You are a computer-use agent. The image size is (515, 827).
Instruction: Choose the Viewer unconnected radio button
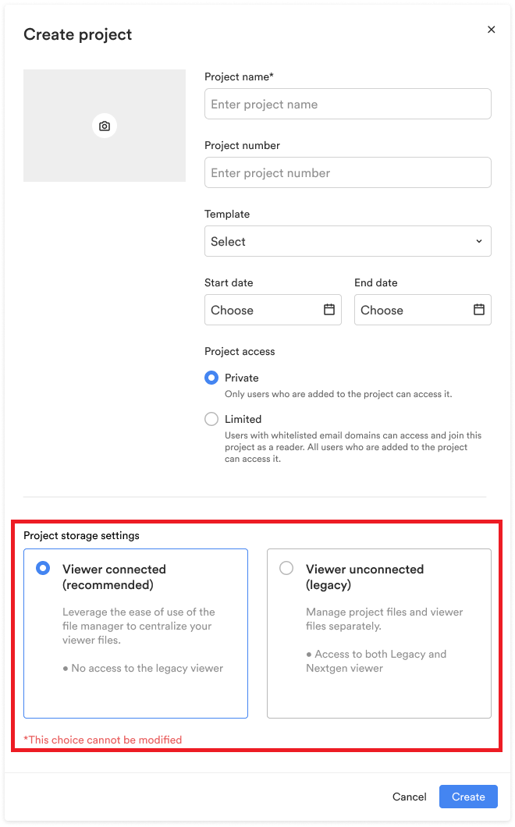tap(286, 568)
